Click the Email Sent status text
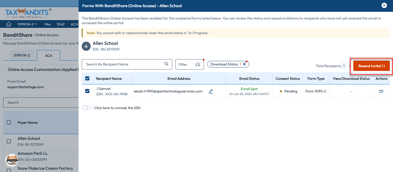Viewport: 393px width, 172px height. coord(249,89)
